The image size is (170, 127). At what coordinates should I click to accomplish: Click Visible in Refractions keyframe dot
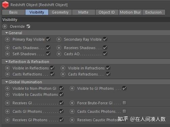coord(63,68)
